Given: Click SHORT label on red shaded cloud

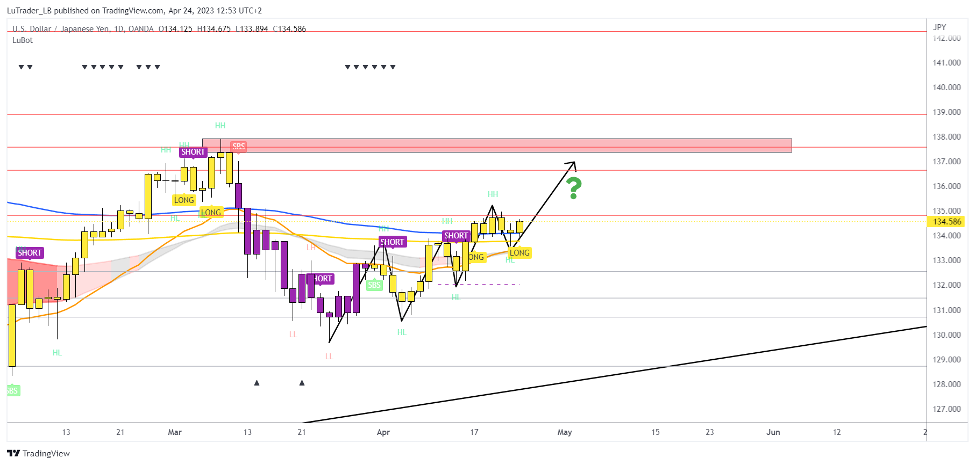Looking at the screenshot, I should [30, 253].
